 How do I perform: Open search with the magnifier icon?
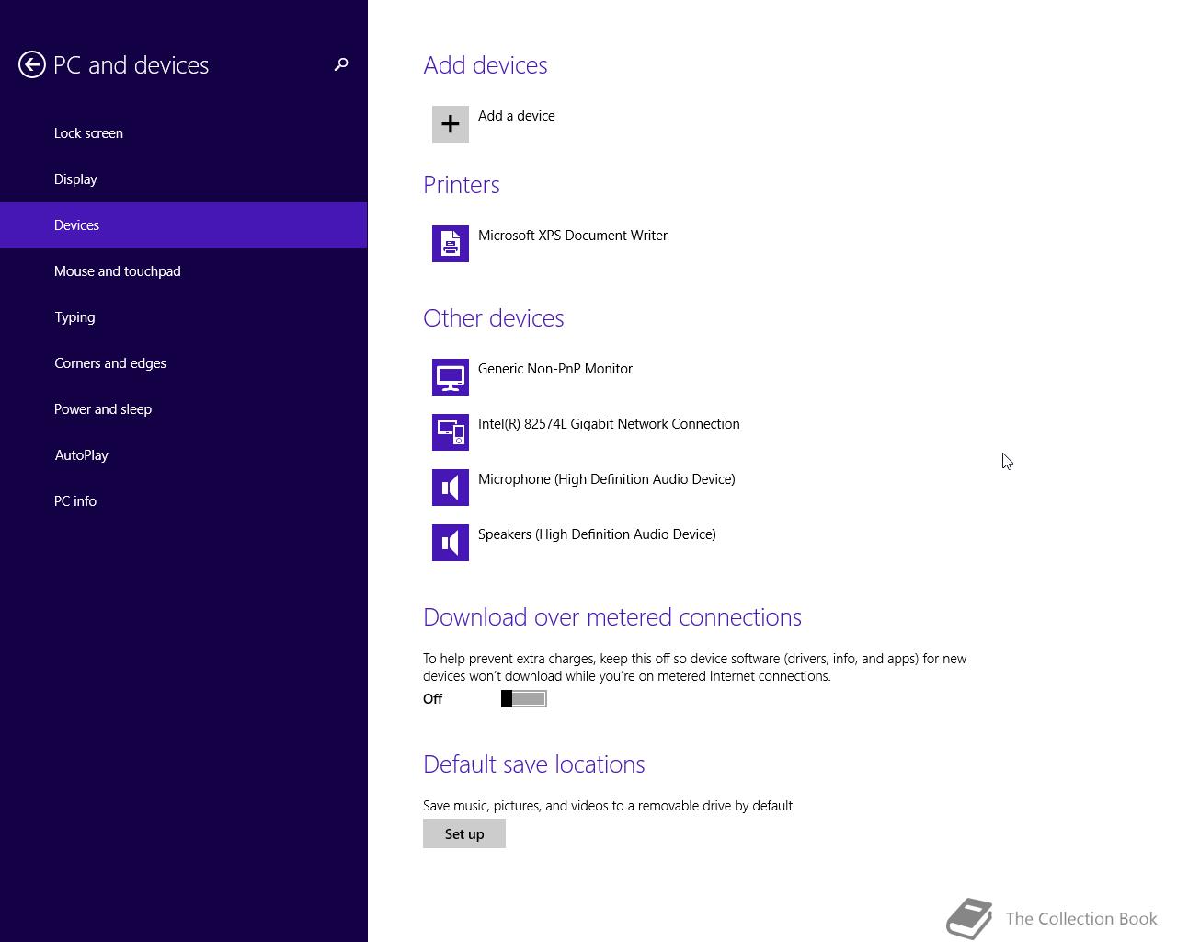tap(341, 64)
